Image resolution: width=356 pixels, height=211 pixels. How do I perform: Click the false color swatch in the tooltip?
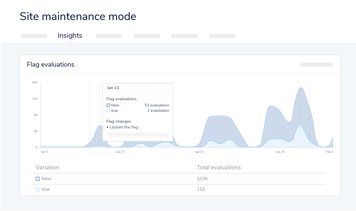[x=108, y=105]
